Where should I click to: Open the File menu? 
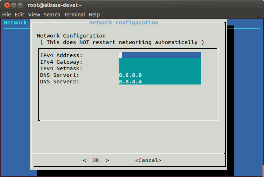click(7, 15)
